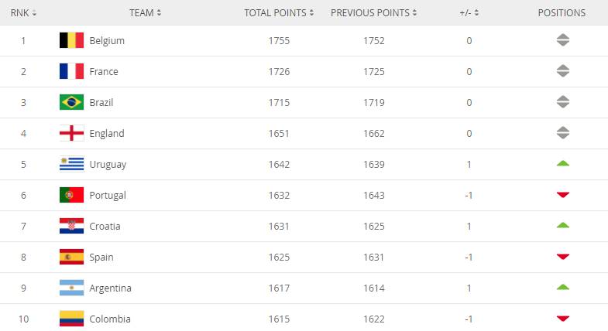The width and height of the screenshot is (608, 331).
Task: Click the Portugal flag icon
Action: (71, 195)
